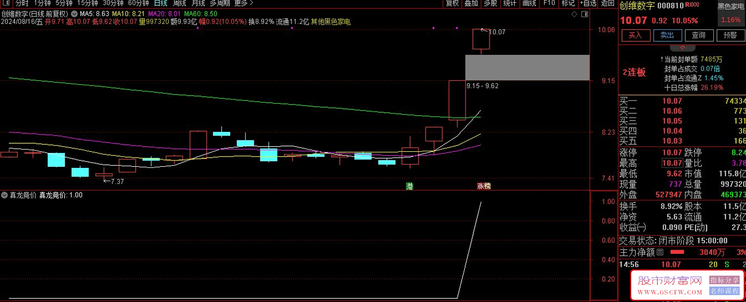746x302 pixels.
Task: Expand the 真龙竞价 indicator dropdown arrow
Action: click(5, 195)
